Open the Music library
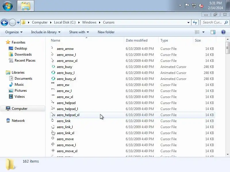 [19, 85]
